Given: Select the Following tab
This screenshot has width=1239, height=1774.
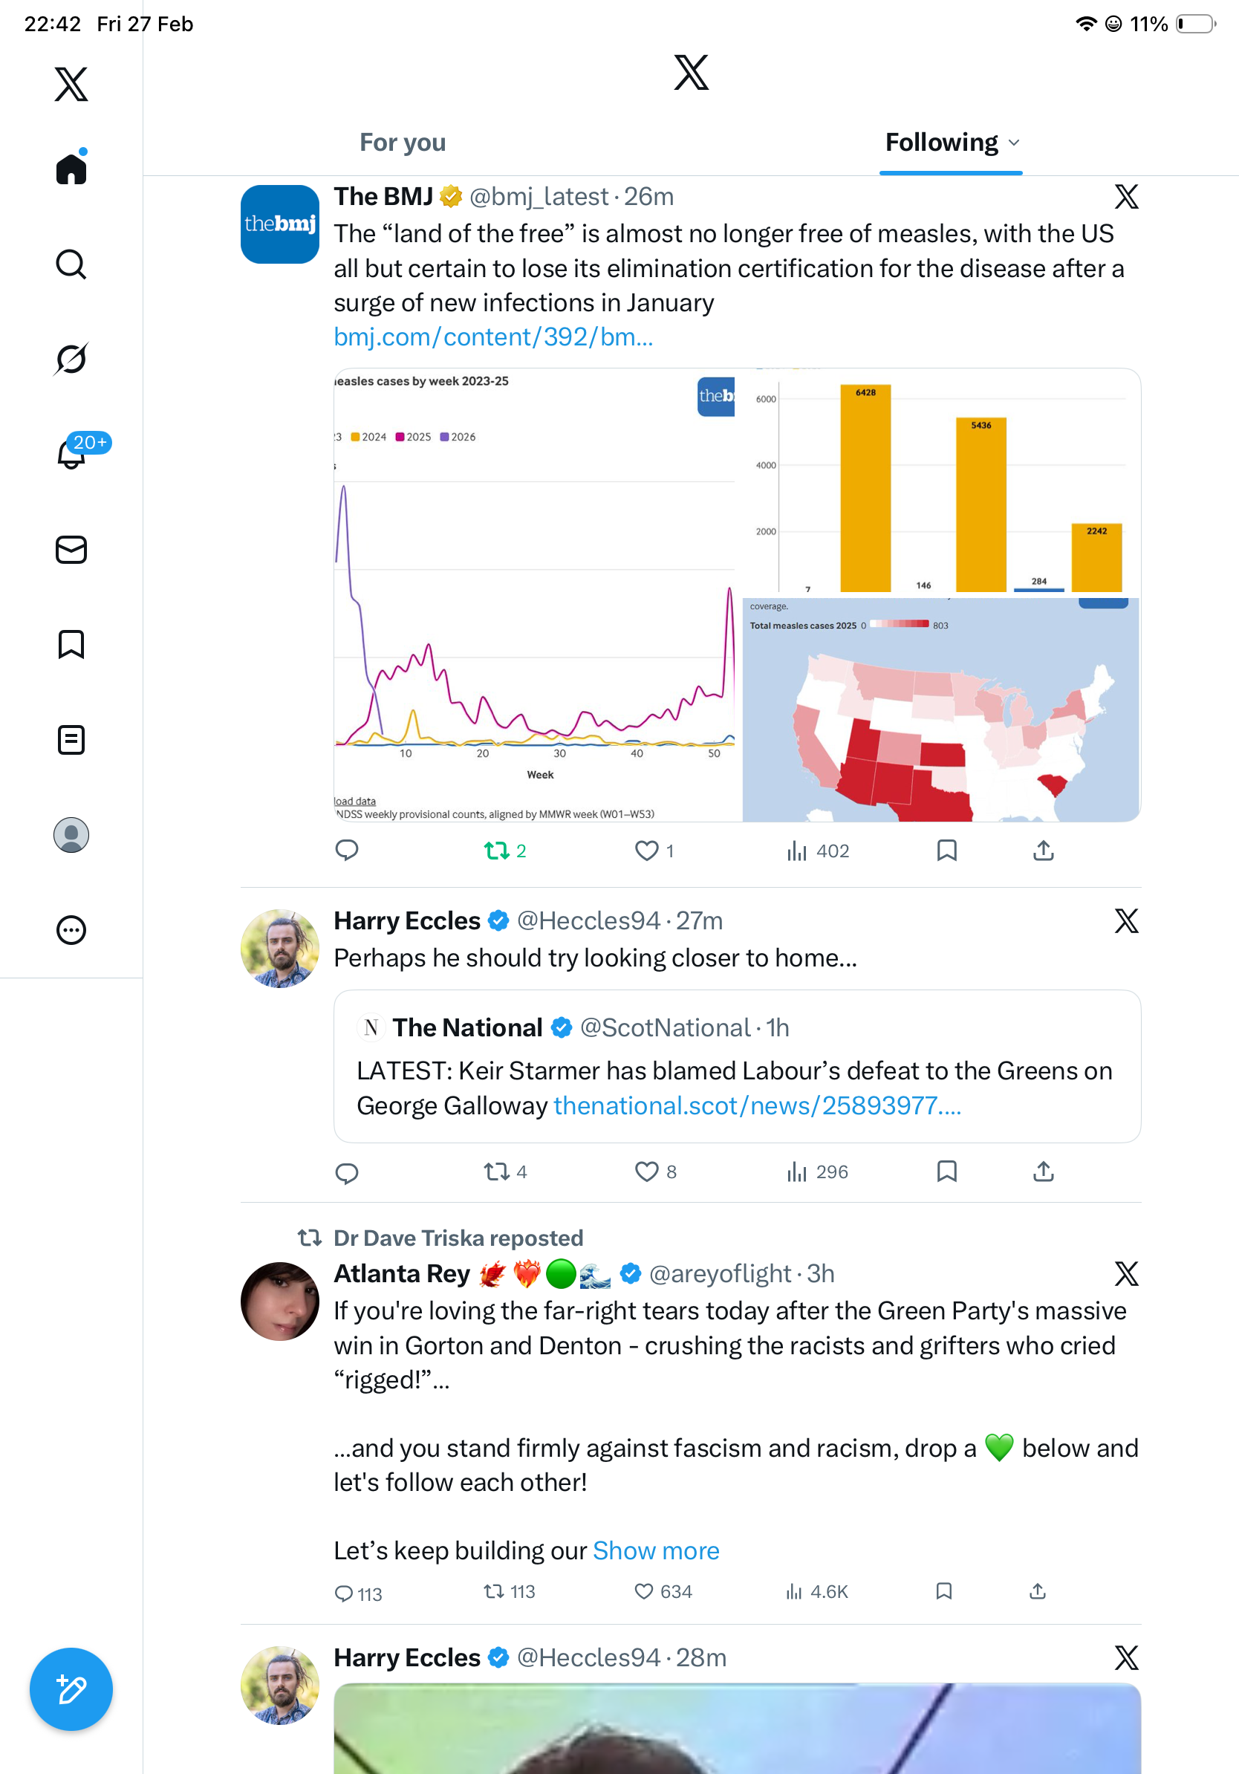Looking at the screenshot, I should coord(942,143).
